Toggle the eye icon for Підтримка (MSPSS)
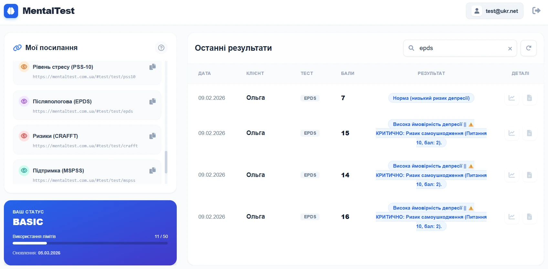 coord(24,171)
